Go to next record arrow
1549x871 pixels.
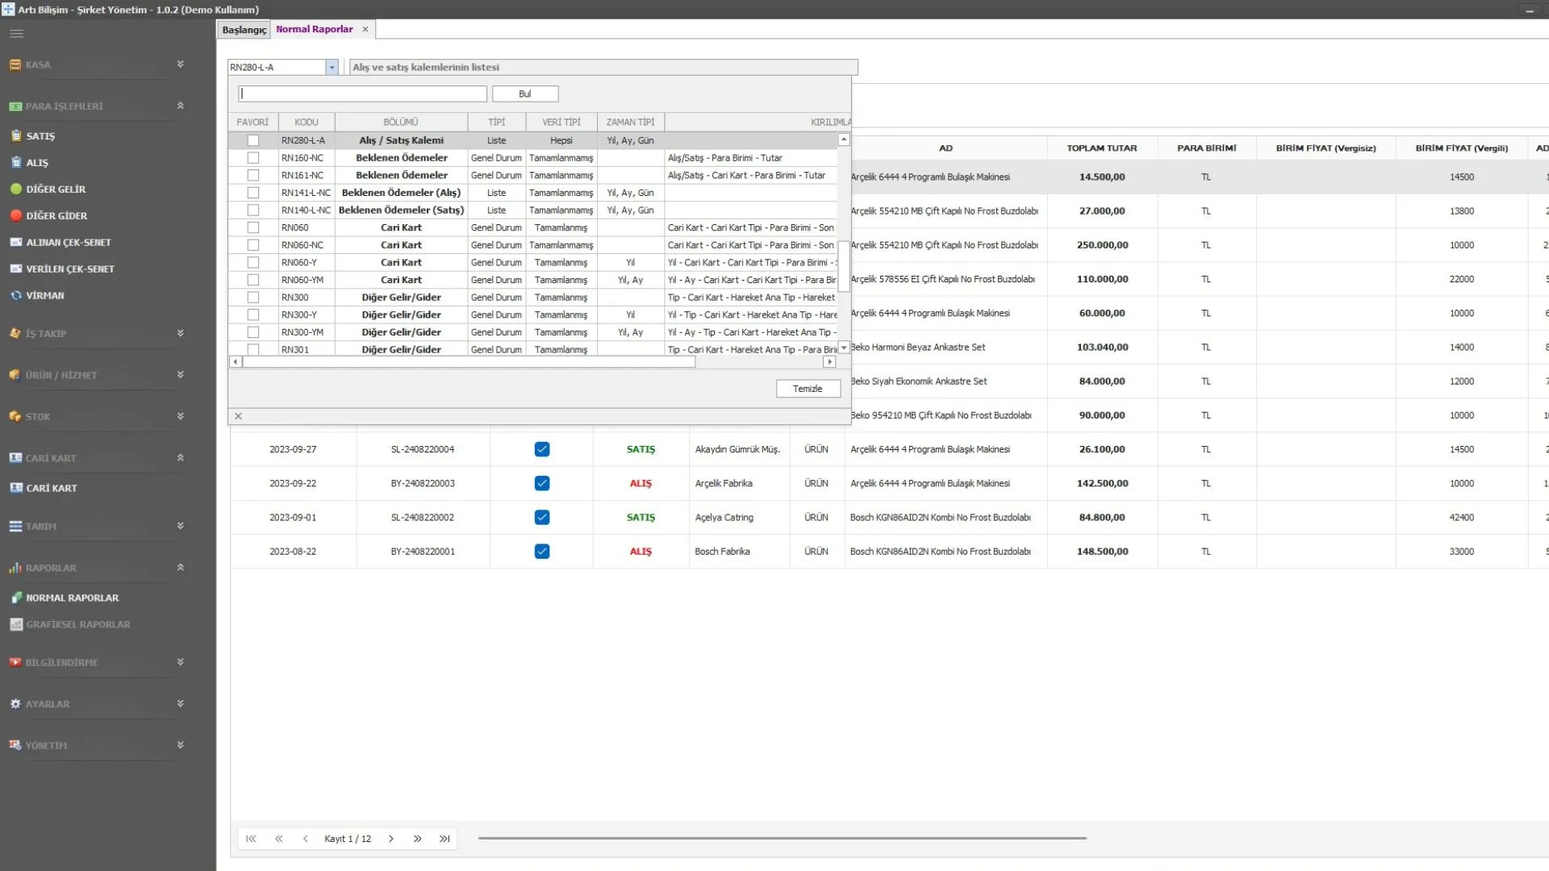[x=391, y=839]
